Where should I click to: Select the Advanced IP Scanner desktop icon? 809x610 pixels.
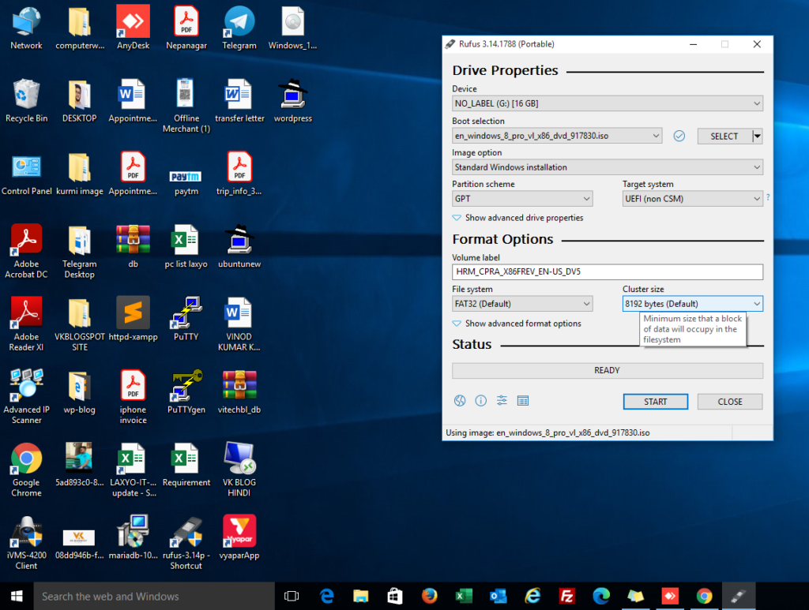click(26, 391)
